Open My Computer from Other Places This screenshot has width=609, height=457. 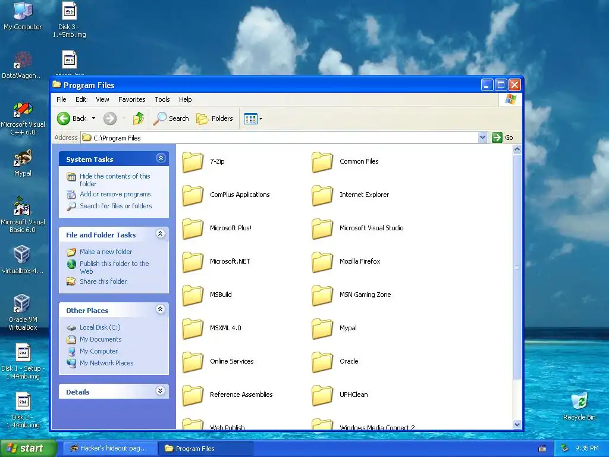[x=99, y=351]
